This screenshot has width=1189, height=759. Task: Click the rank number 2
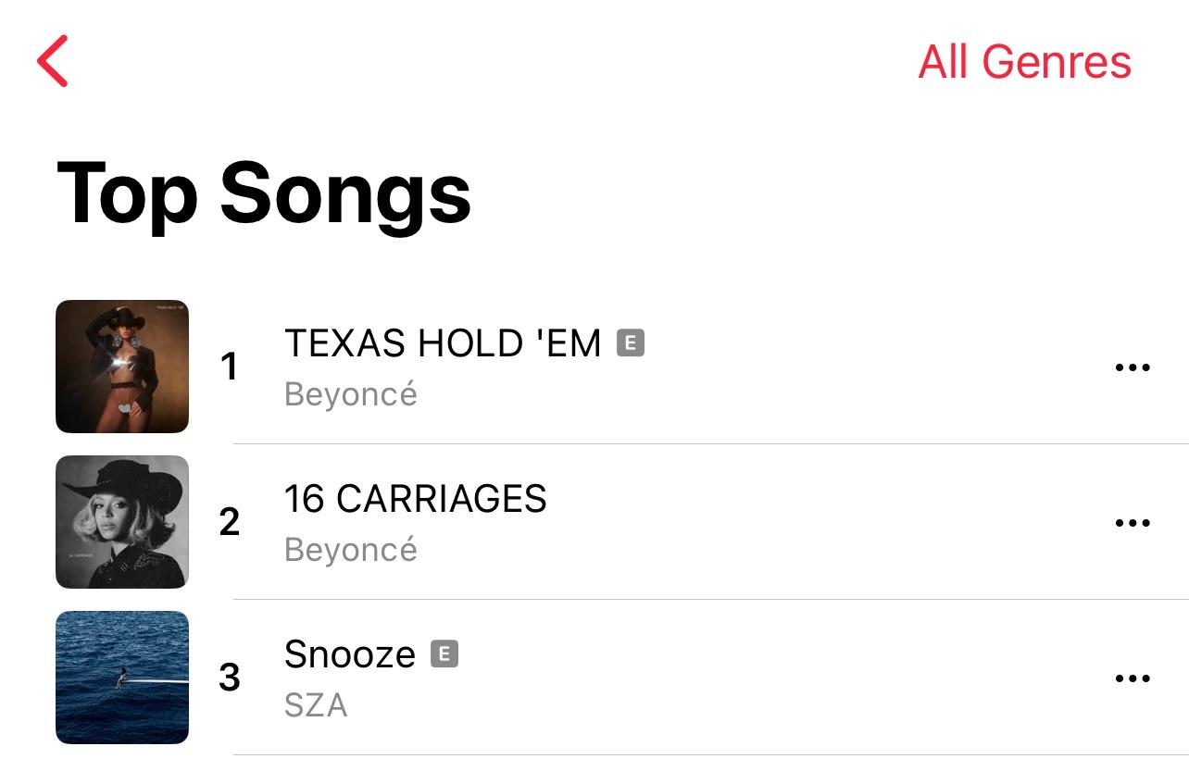pyautogui.click(x=229, y=523)
